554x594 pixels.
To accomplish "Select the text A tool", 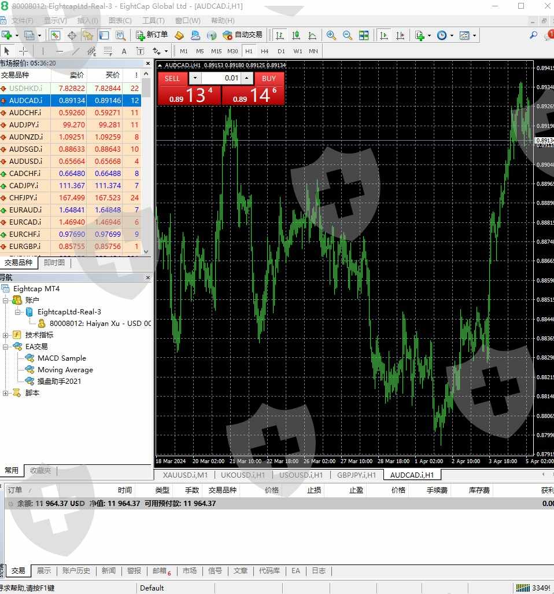I will 124,51.
